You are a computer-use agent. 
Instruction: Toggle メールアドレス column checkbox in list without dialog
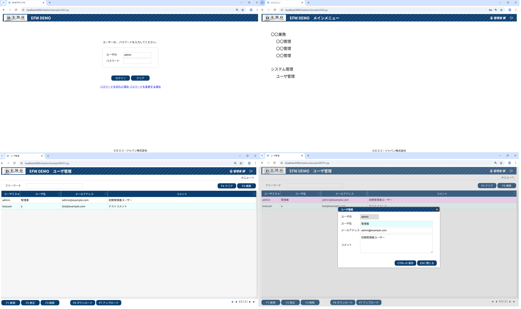click(x=106, y=194)
